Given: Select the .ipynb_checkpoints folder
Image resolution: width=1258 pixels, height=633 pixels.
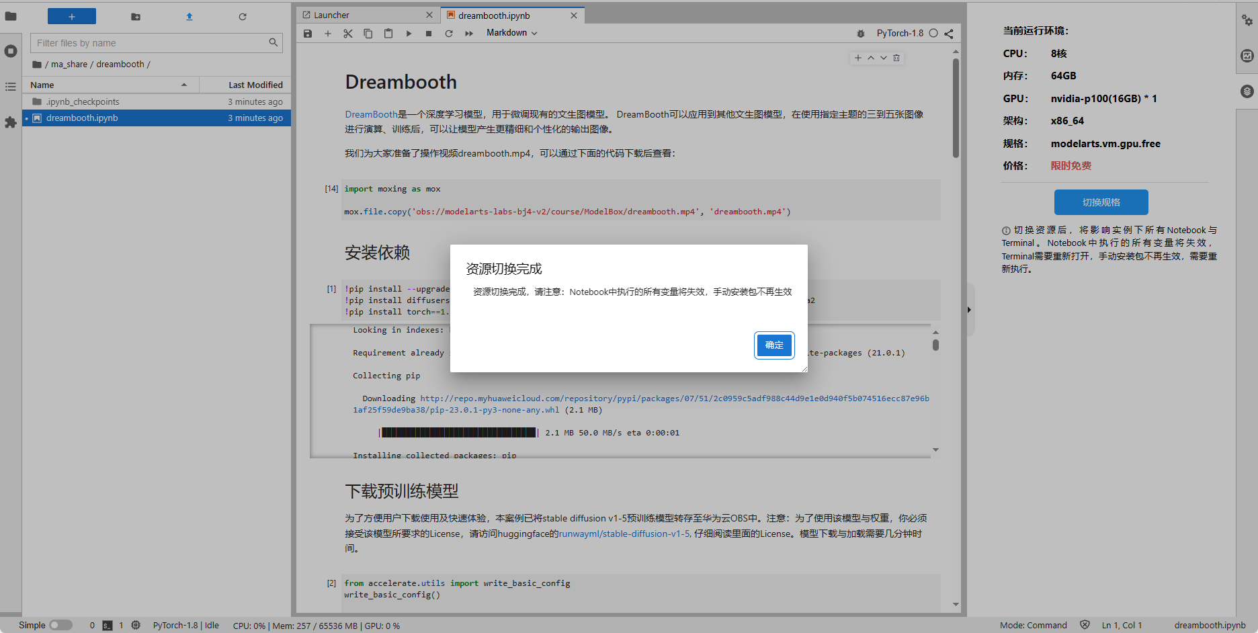Looking at the screenshot, I should click(x=157, y=101).
